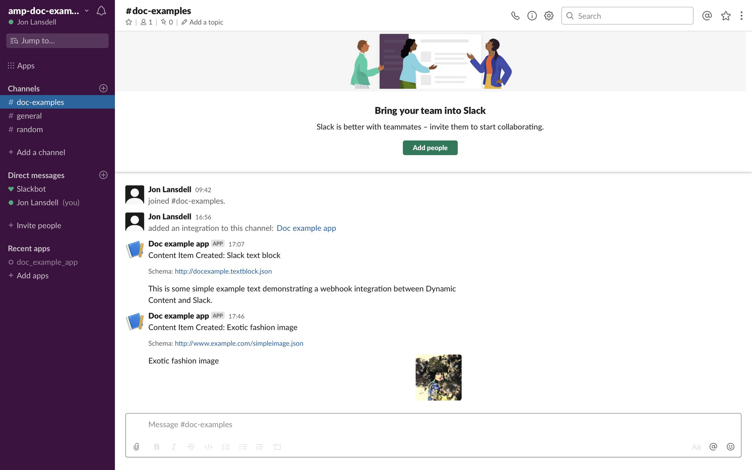Open emoji picker in message box
Screen dimensions: 752x470
(x=730, y=447)
